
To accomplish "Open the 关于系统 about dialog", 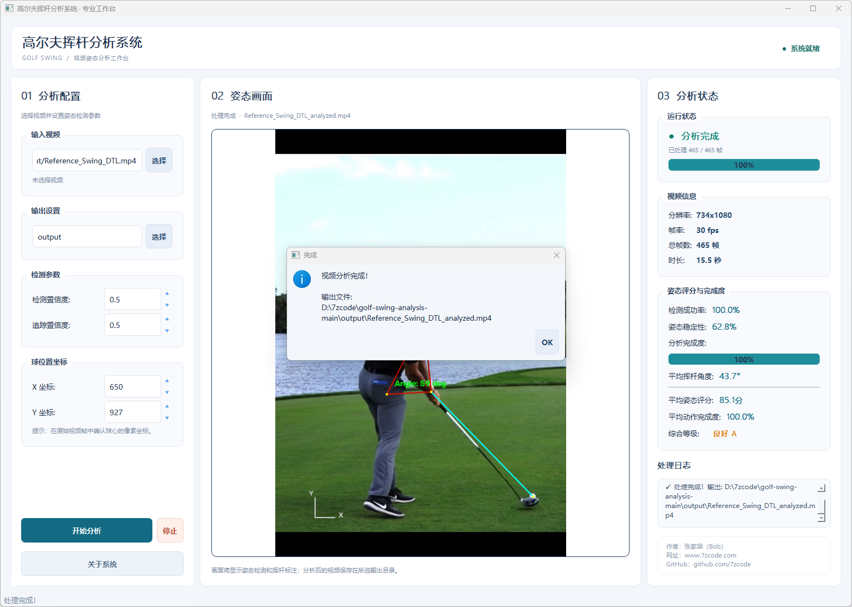I will click(x=102, y=564).
